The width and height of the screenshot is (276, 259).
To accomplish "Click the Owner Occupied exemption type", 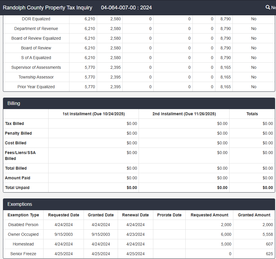I will 23,234.
